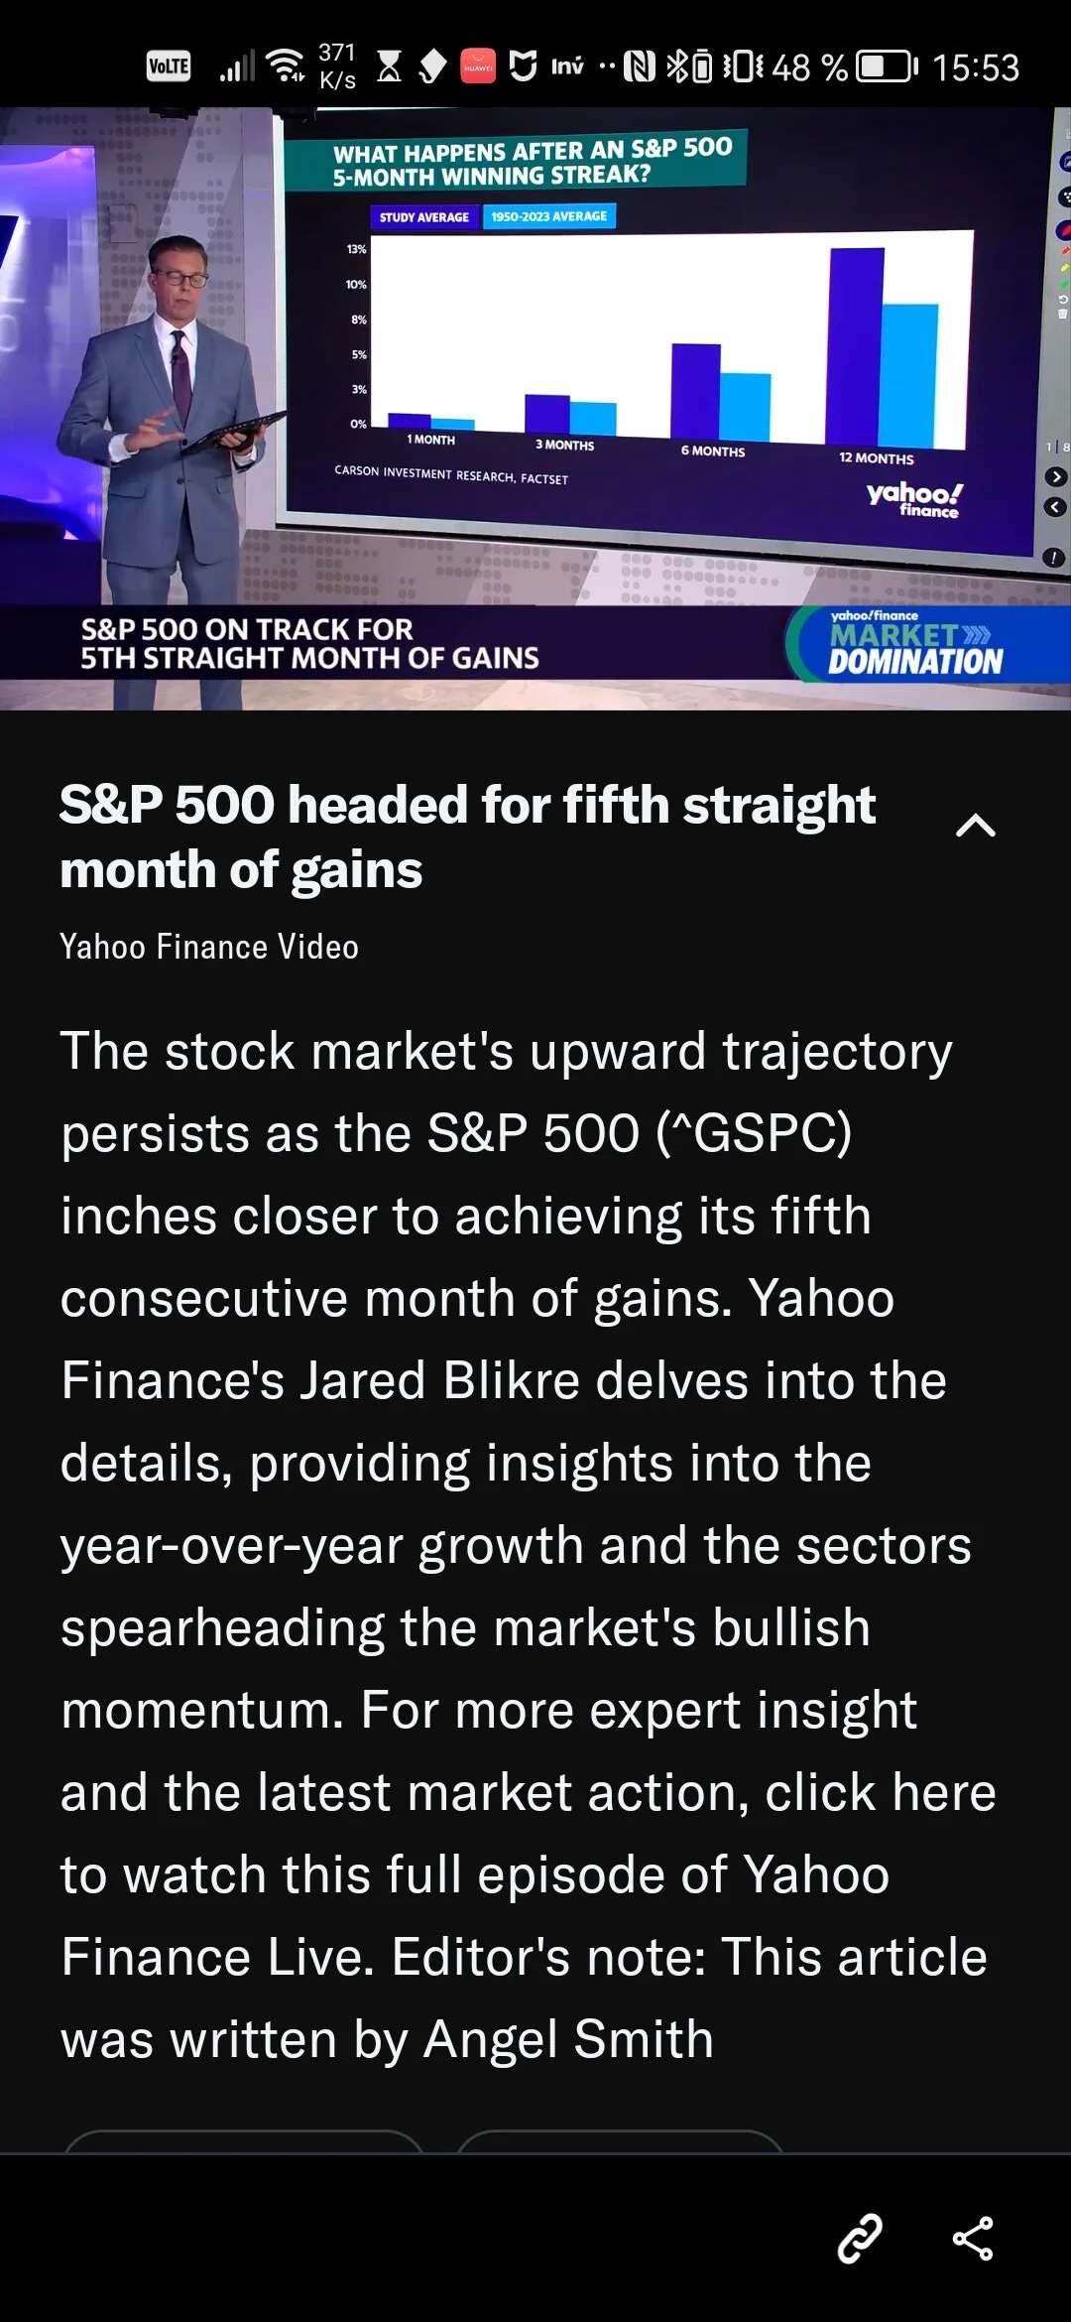Tap the light-blue 1950-2023 Average legend swatch
This screenshot has width=1071, height=2322.
tap(549, 216)
